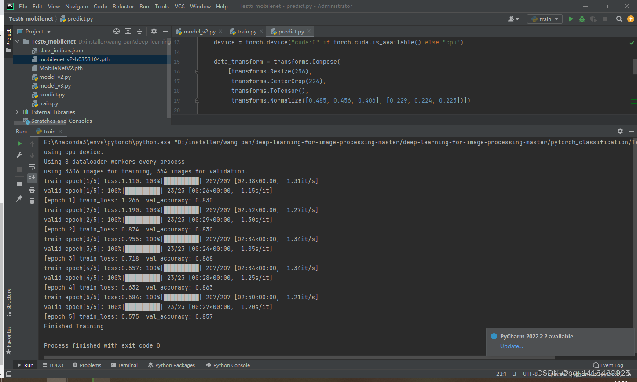
Task: Open the VCS menu
Action: 179,6
